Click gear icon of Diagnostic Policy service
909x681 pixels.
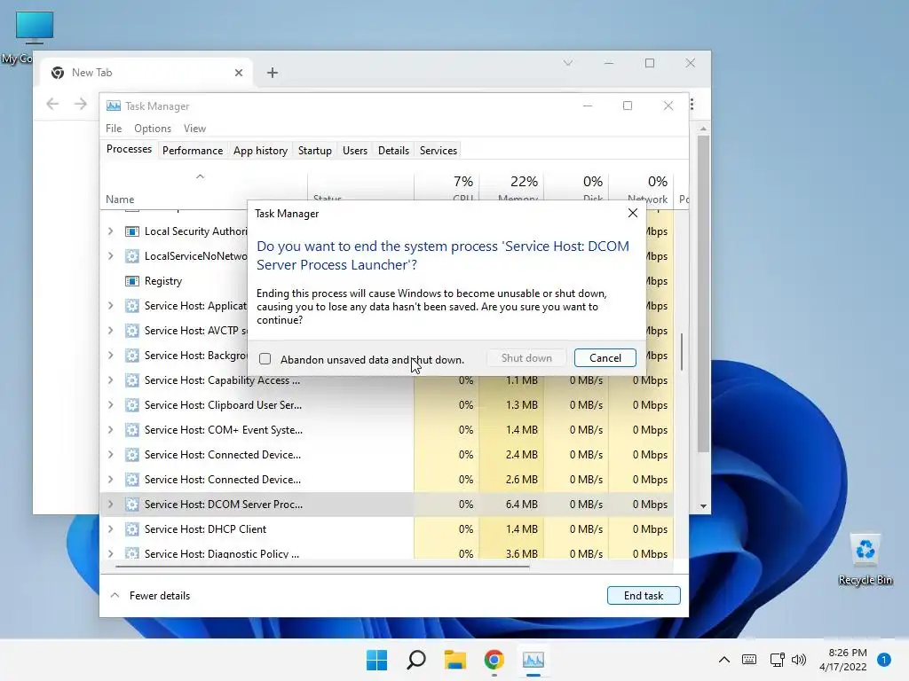[132, 553]
